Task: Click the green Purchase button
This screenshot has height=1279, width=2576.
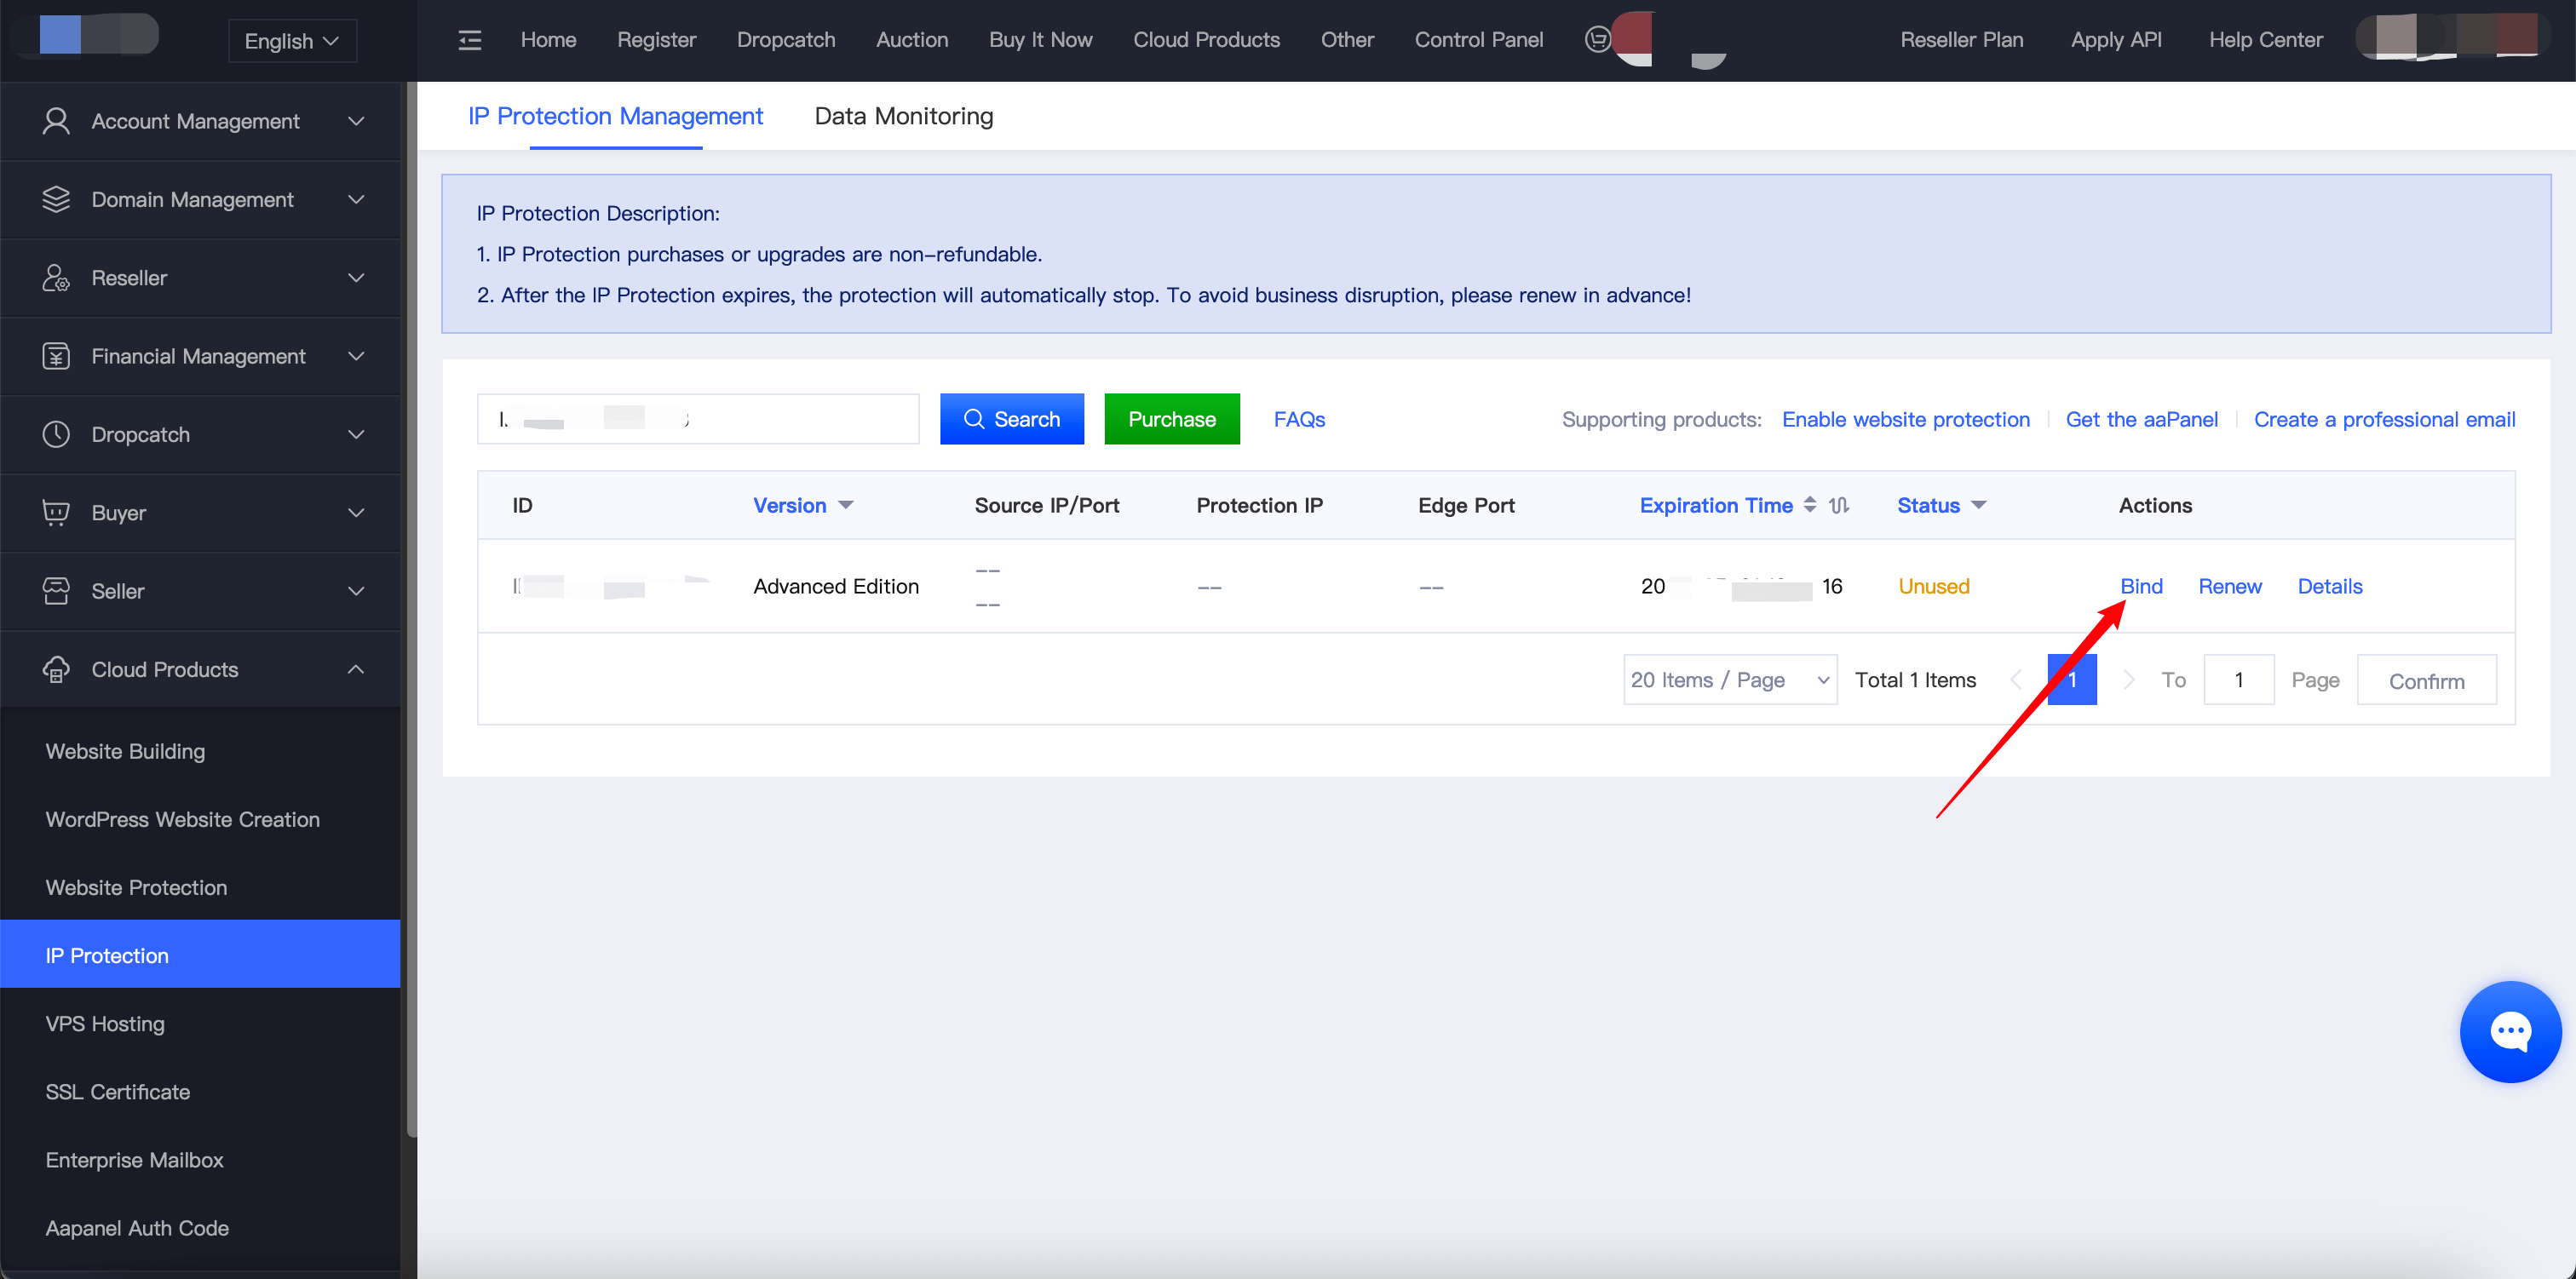Action: (x=1171, y=419)
